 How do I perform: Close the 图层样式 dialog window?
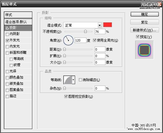pos(159,4)
